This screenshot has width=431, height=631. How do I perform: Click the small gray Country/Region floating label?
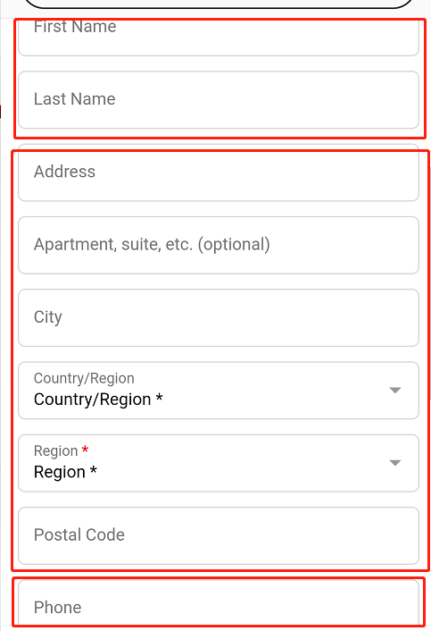point(84,378)
